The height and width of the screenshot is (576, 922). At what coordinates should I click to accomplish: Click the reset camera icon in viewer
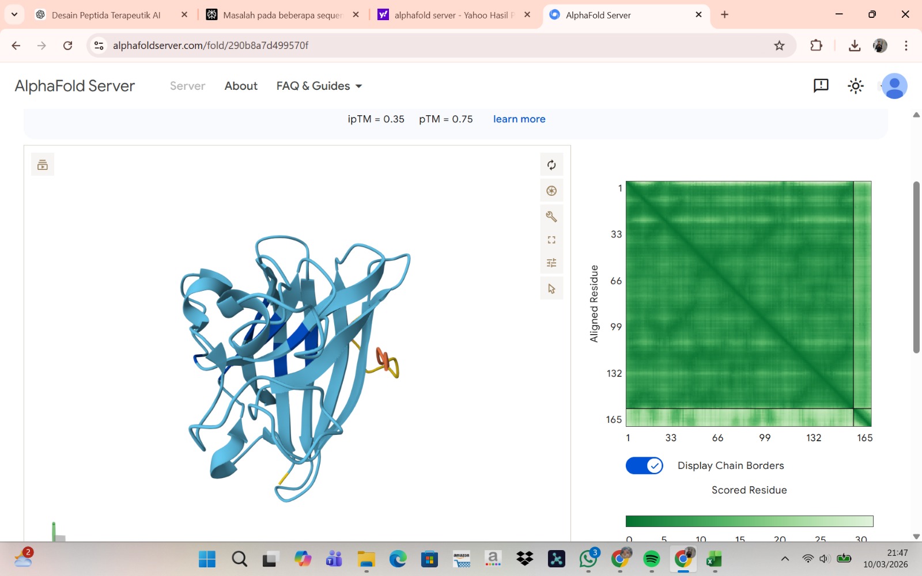551,165
